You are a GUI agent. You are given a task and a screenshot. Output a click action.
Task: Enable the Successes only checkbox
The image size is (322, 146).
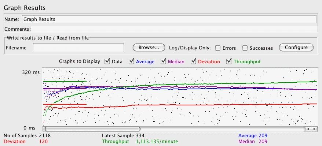245,48
